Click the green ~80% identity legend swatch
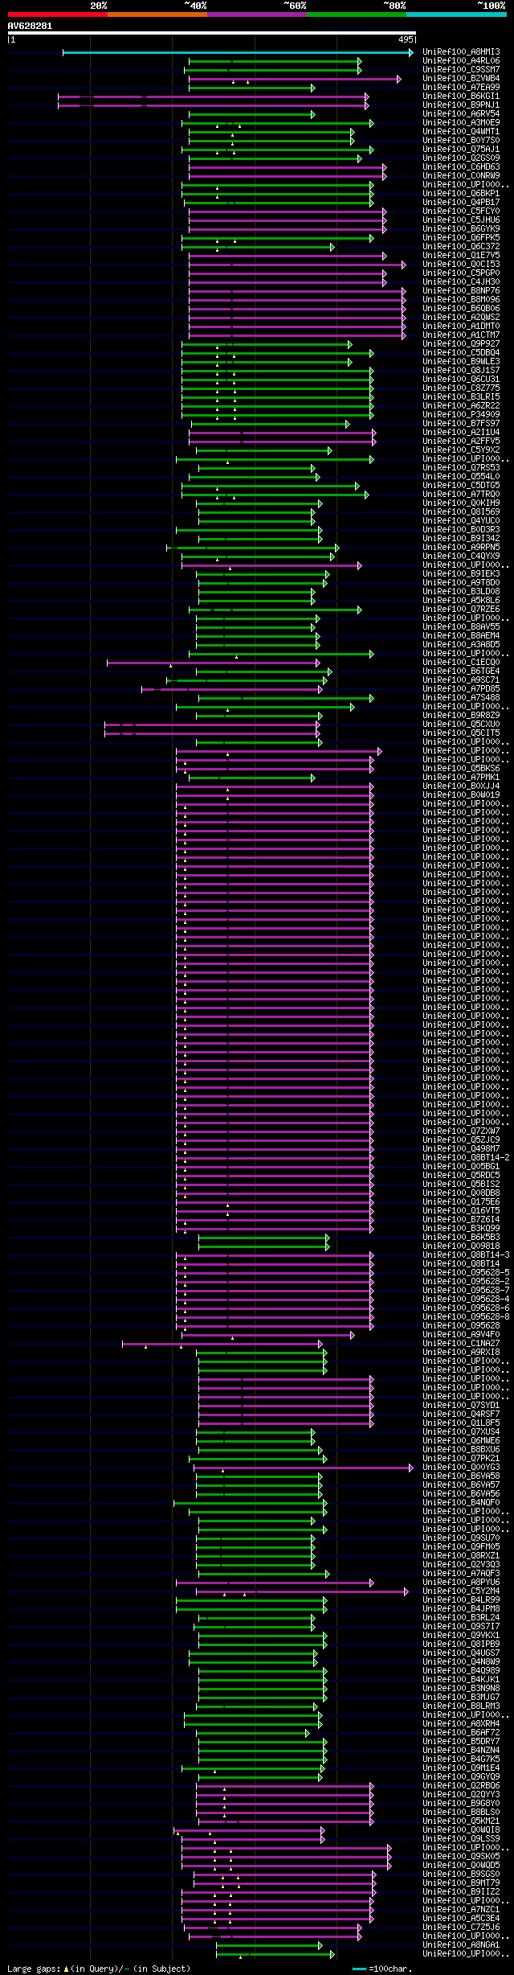This screenshot has width=514, height=1975. coord(356,14)
